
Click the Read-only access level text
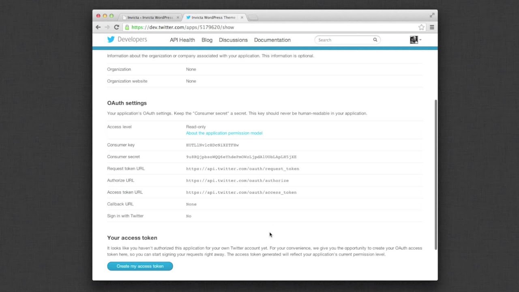click(196, 127)
